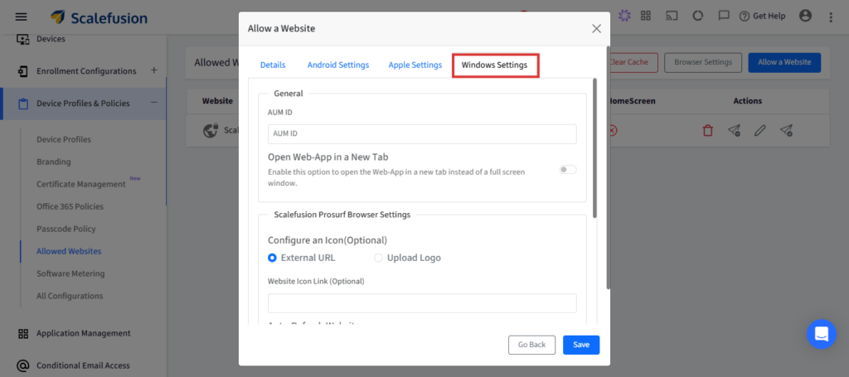Open Allowed Websites in sidebar
The height and width of the screenshot is (377, 849).
[x=69, y=251]
